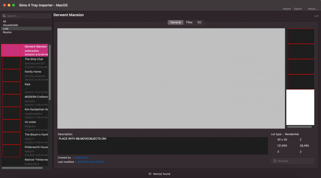
Task: Open the Import menu
Action: 287,9
